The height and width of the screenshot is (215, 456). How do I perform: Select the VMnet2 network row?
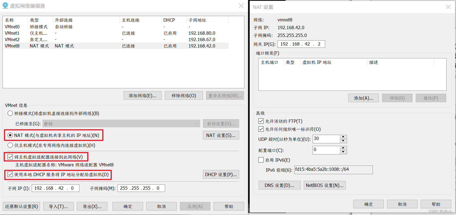pyautogui.click(x=116, y=39)
